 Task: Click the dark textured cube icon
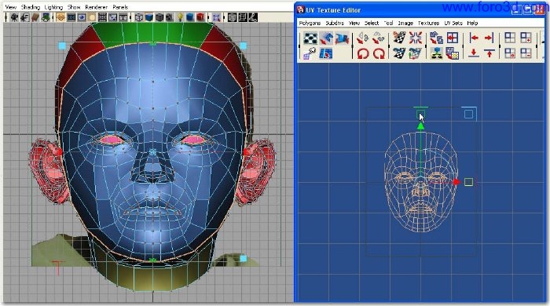pos(170,17)
